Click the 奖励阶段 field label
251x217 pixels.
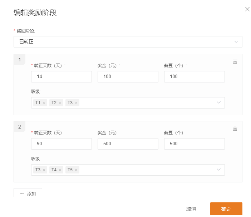(26, 31)
